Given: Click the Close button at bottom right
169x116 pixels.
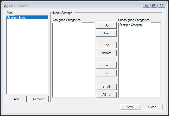Looking at the screenshot, I should click(152, 107).
